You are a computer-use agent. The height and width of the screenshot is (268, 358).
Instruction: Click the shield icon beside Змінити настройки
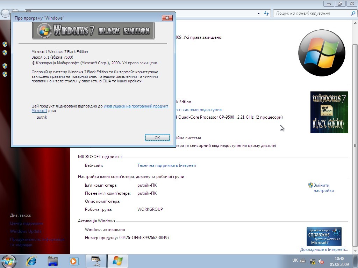tap(310, 185)
